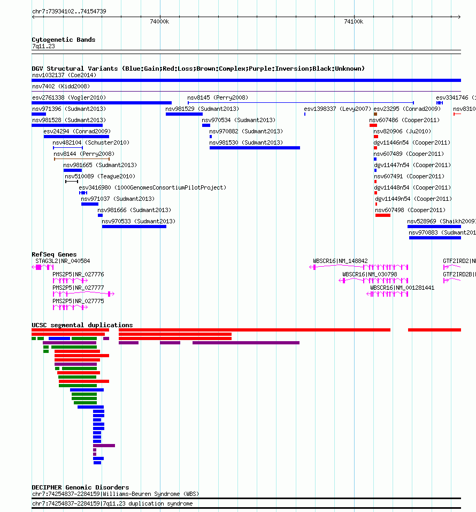Click the PMS2P5|NR_027777 gene label
The width and height of the screenshot is (476, 512).
(78, 288)
